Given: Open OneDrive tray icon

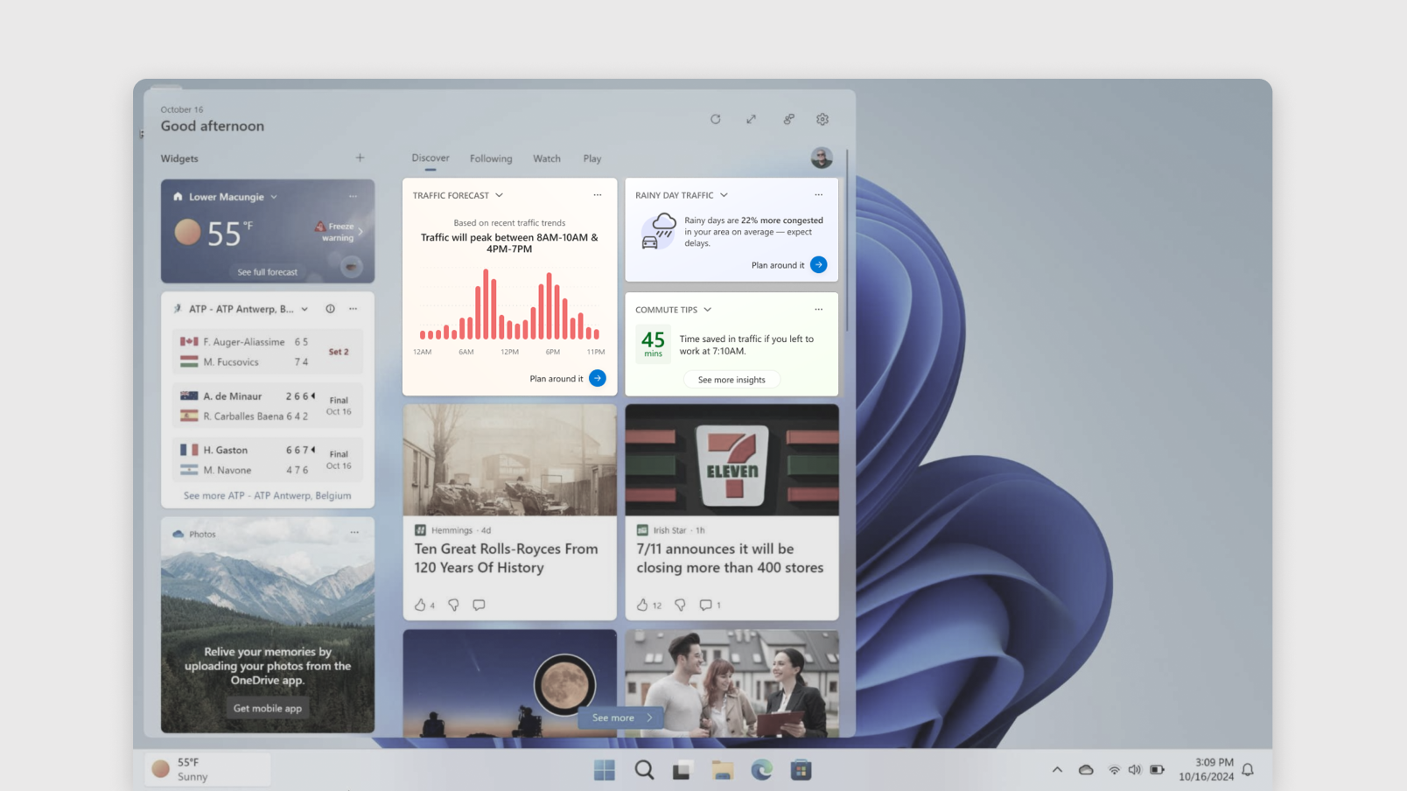Looking at the screenshot, I should pos(1086,770).
